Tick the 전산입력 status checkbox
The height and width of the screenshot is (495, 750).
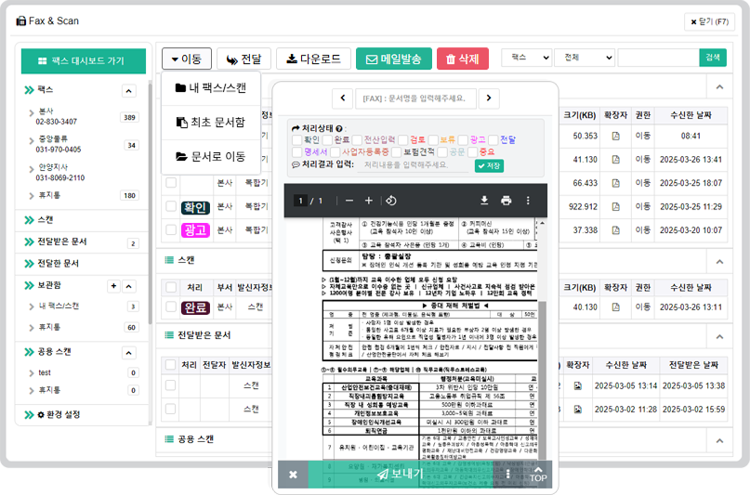click(357, 140)
